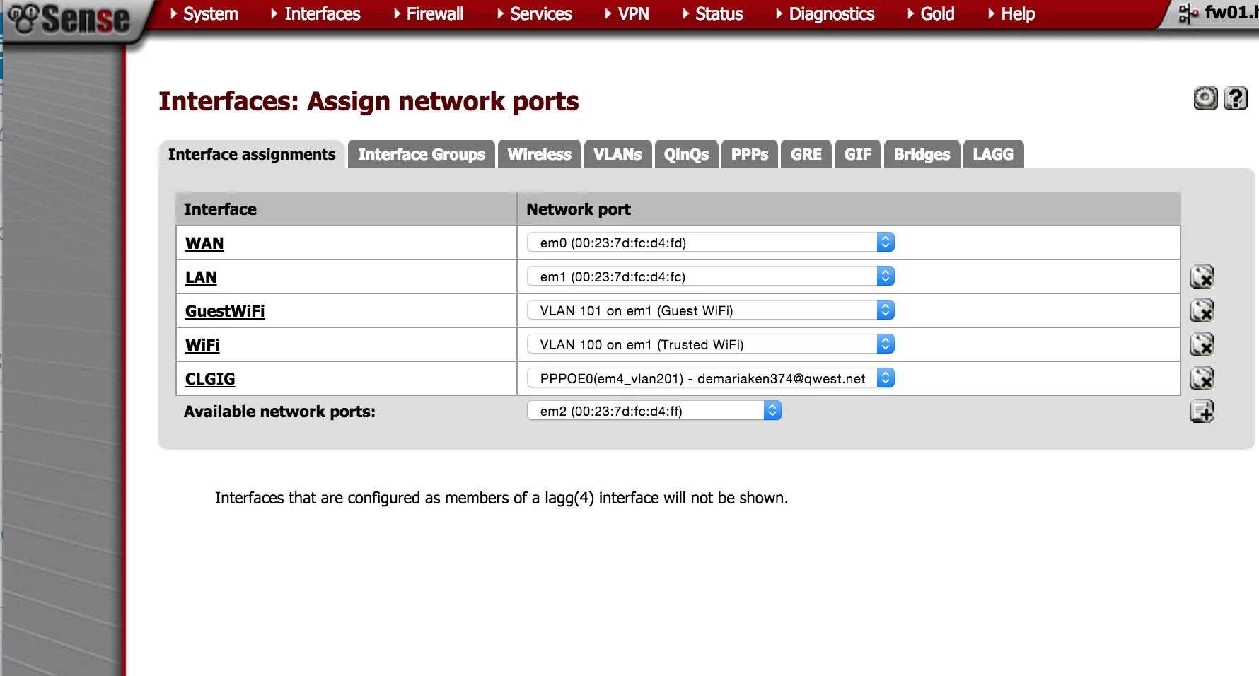1259x676 pixels.
Task: Open the GuestWiFi interface link
Action: click(x=225, y=311)
